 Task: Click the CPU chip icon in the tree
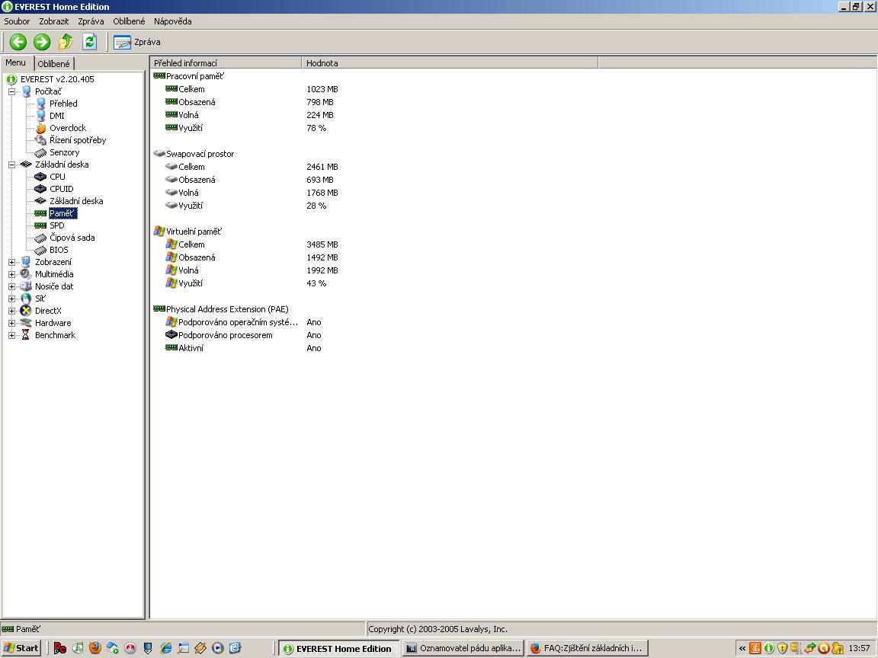pyautogui.click(x=40, y=177)
